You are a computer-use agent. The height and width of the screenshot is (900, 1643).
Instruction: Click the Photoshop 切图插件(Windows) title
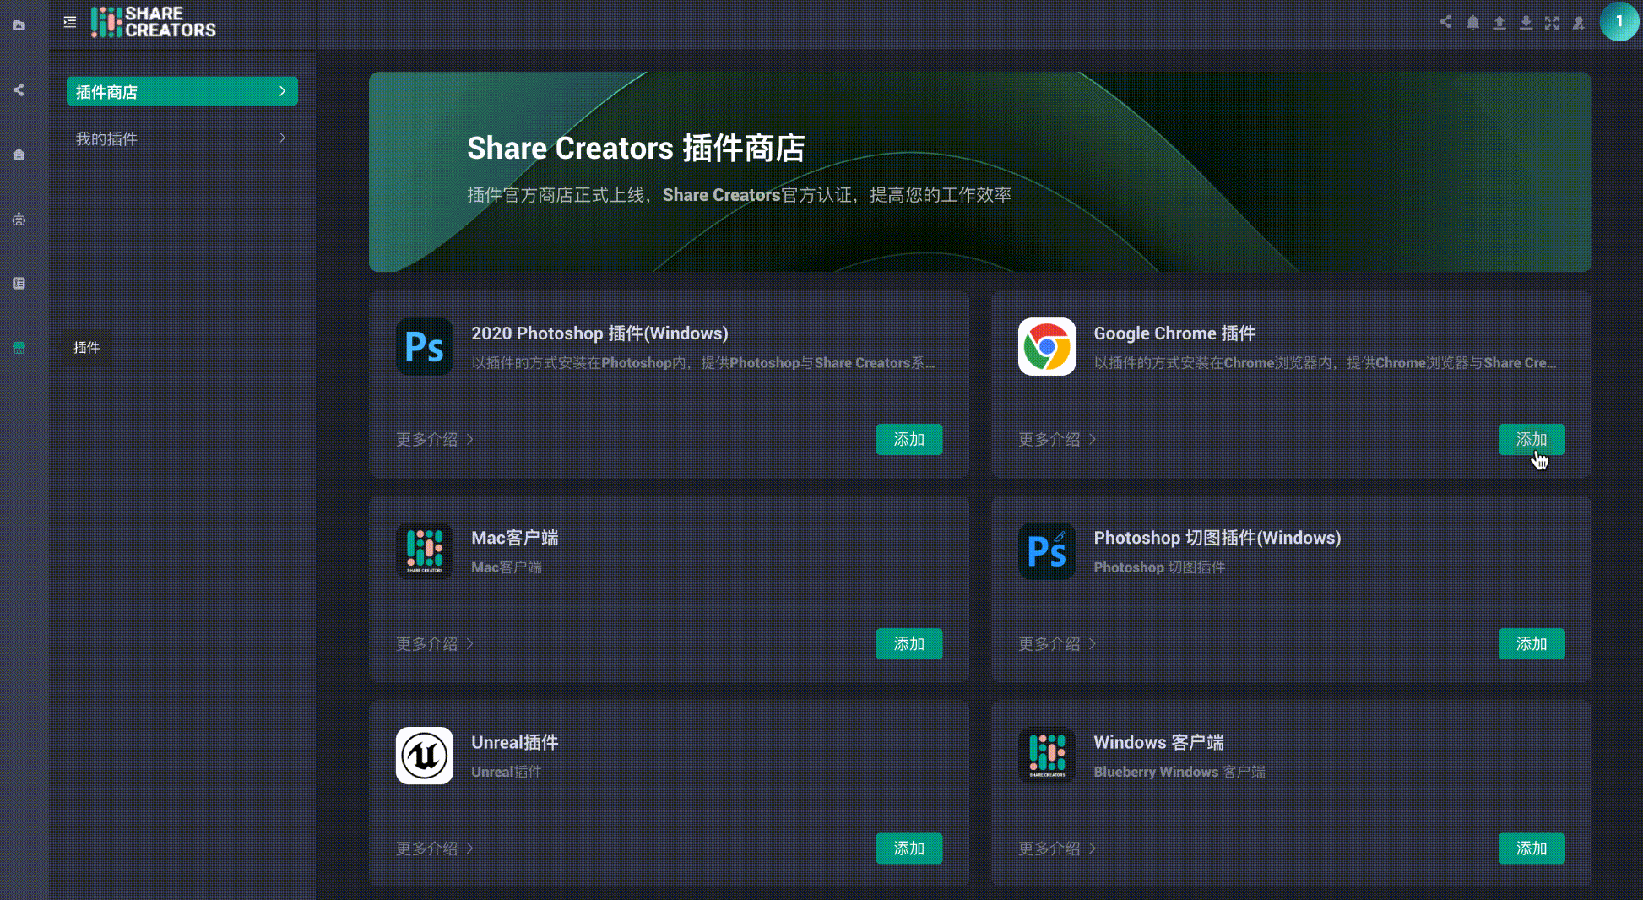pyautogui.click(x=1217, y=538)
